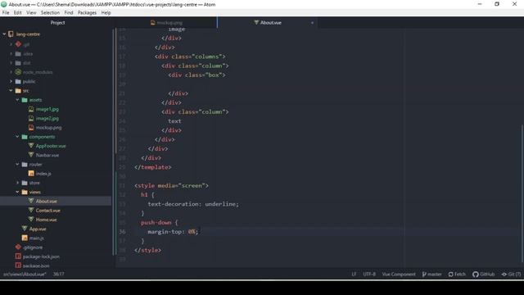The width and height of the screenshot is (524, 295).
Task: Open the Help menu
Action: (106, 12)
